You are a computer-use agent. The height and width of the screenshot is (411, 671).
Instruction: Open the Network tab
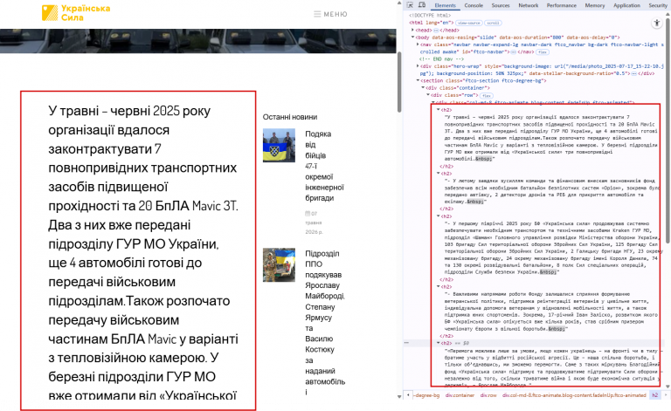tap(529, 5)
